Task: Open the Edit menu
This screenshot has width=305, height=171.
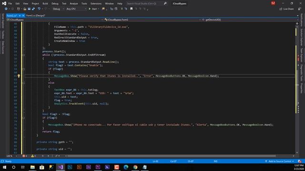Action: (18, 3)
